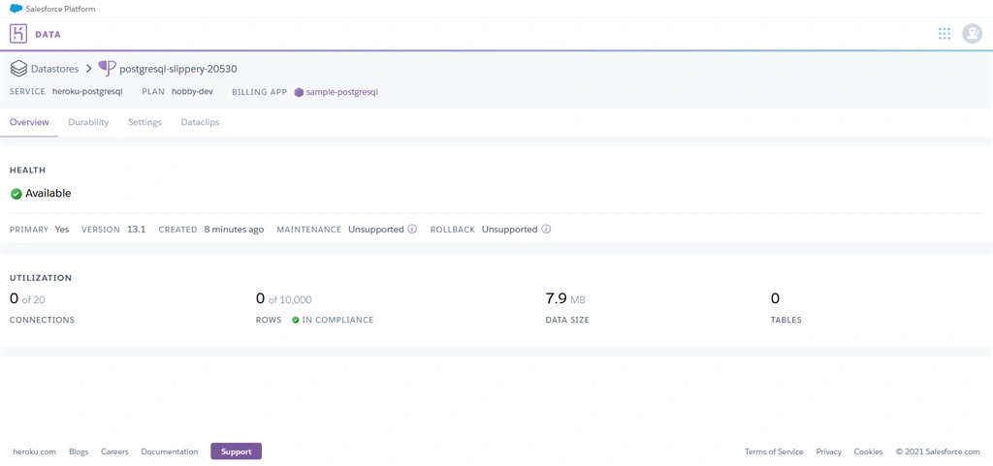Image resolution: width=993 pixels, height=466 pixels.
Task: Click the green Available health icon
Action: click(16, 194)
